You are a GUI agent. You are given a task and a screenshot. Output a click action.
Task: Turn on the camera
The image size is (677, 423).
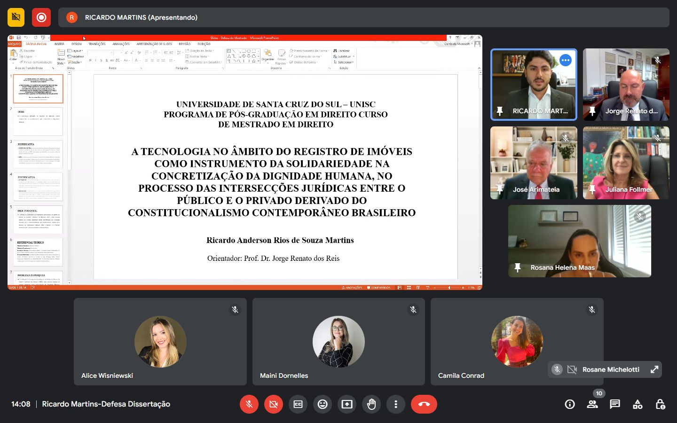(274, 404)
